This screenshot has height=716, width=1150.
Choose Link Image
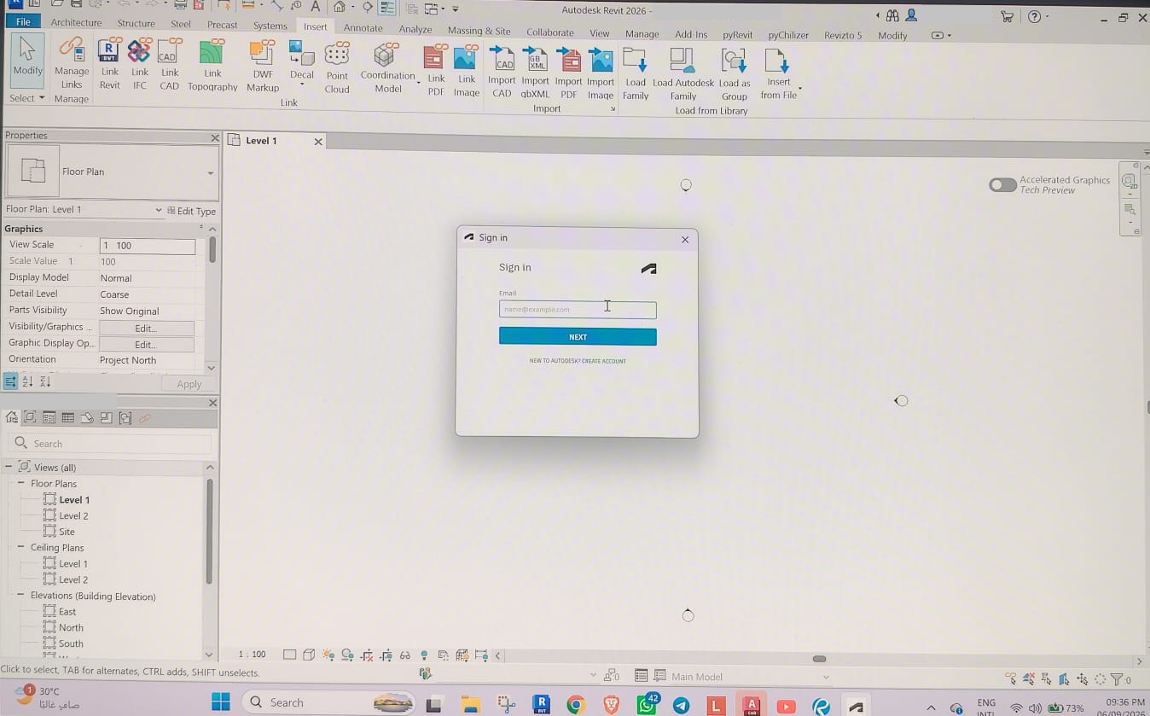[466, 70]
